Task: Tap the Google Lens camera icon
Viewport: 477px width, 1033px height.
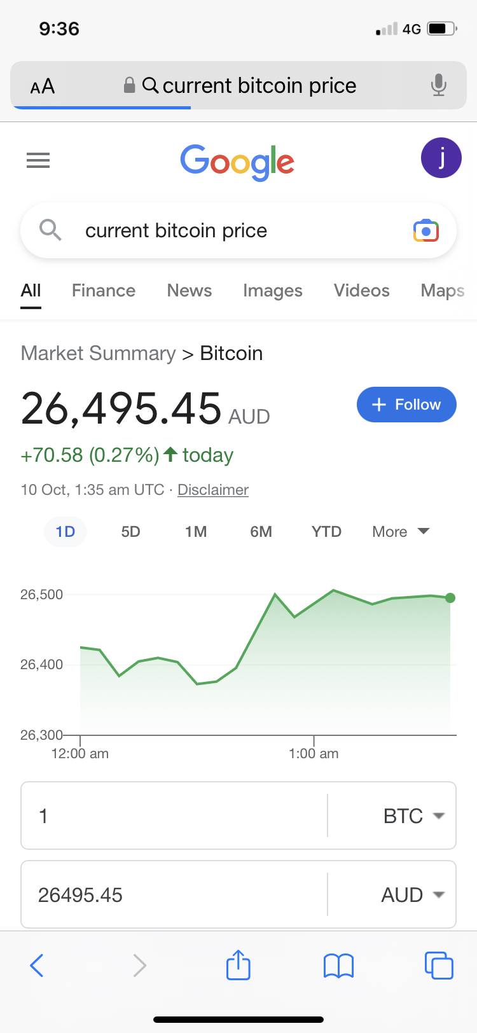Action: pyautogui.click(x=425, y=231)
